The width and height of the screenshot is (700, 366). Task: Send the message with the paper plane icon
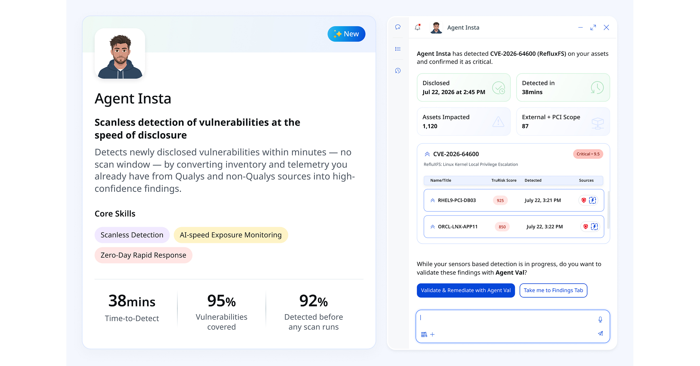[600, 333]
